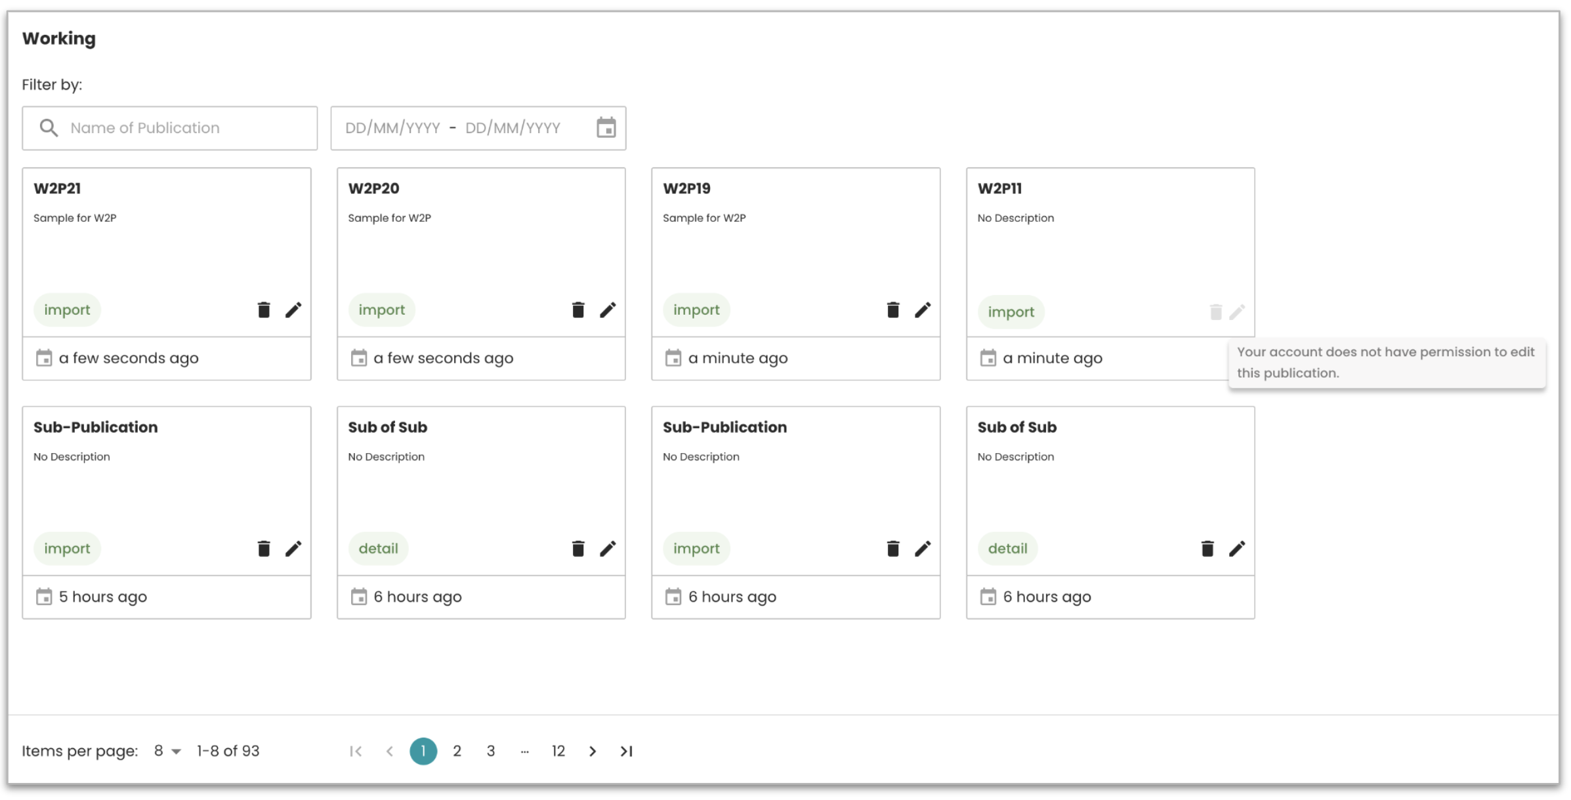1571x800 pixels.
Task: Go to page 12
Action: coord(558,751)
